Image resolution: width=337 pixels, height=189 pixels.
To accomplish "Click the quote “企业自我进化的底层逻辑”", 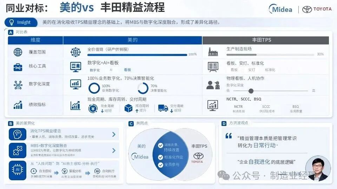I will (266, 162).
